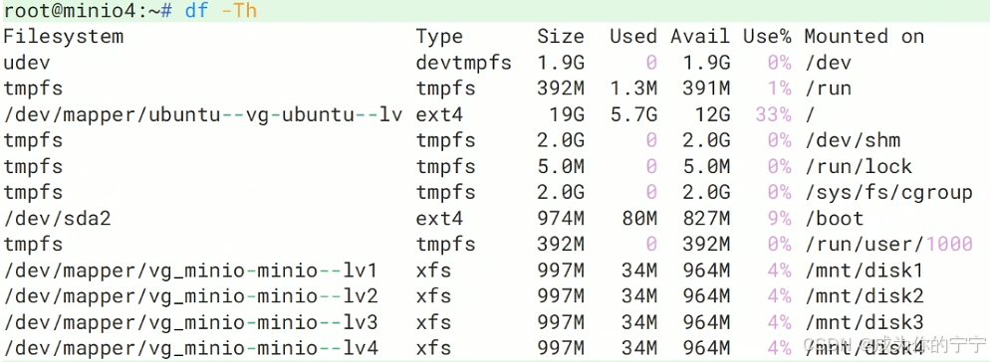Click the '/run' mount point
Screen dimensions: 990x362
click(828, 89)
